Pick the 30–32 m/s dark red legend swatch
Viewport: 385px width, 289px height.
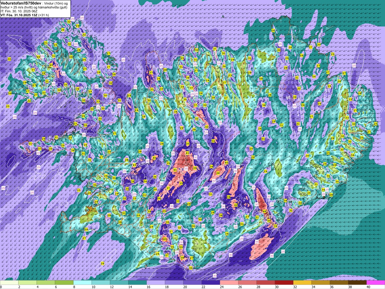click(284, 283)
